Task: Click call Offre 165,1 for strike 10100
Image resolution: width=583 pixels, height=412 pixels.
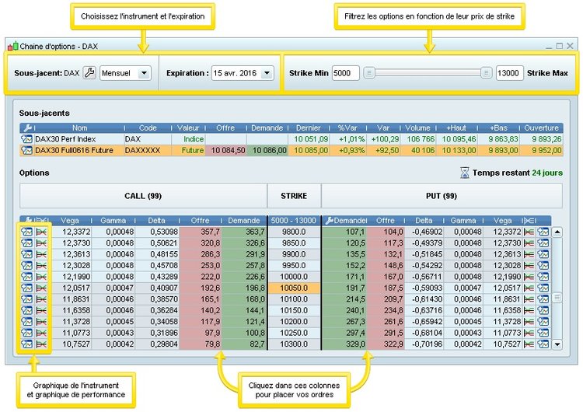Action: pyautogui.click(x=201, y=299)
